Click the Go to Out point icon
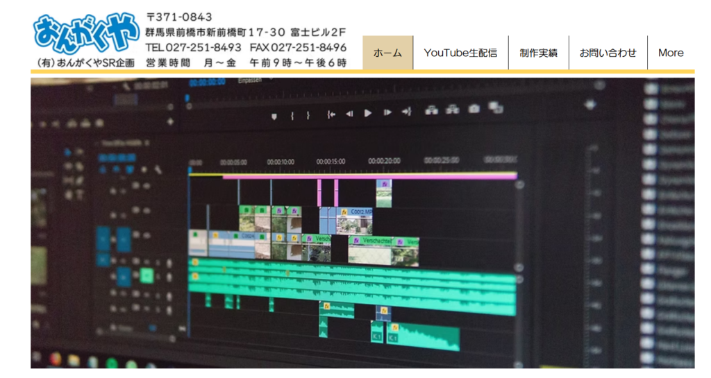Viewport: 711px width, 378px height. point(407,112)
